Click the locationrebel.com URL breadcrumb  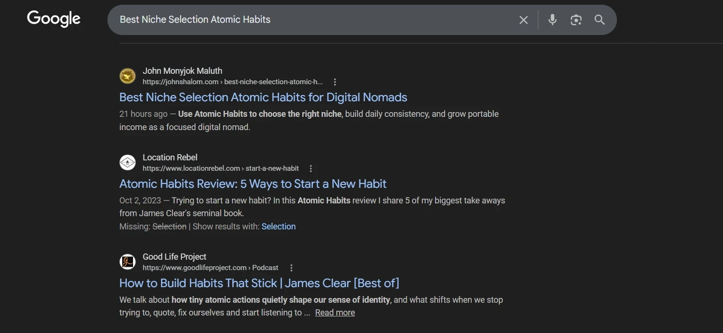220,168
